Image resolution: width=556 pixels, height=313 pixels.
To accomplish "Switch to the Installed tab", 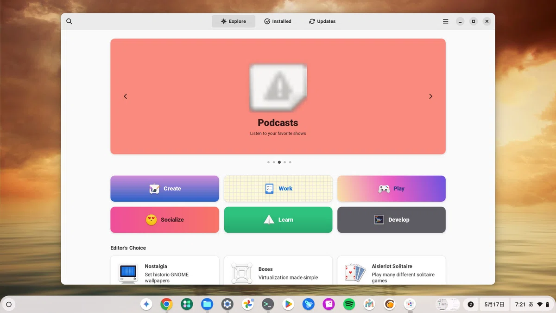I will [278, 21].
